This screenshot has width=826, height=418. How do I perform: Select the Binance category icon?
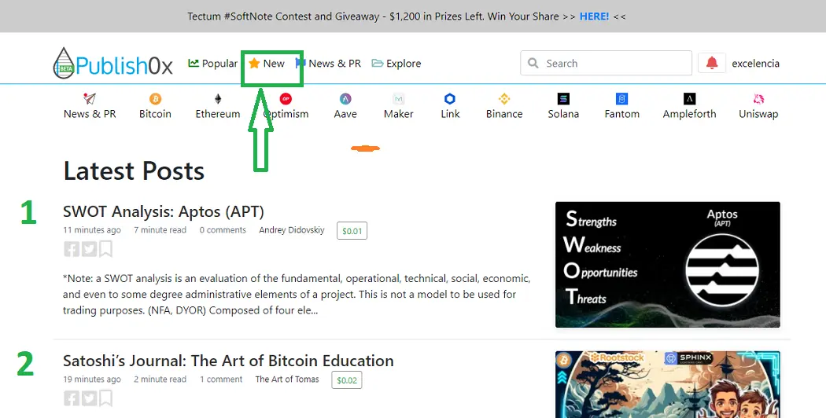[504, 98]
